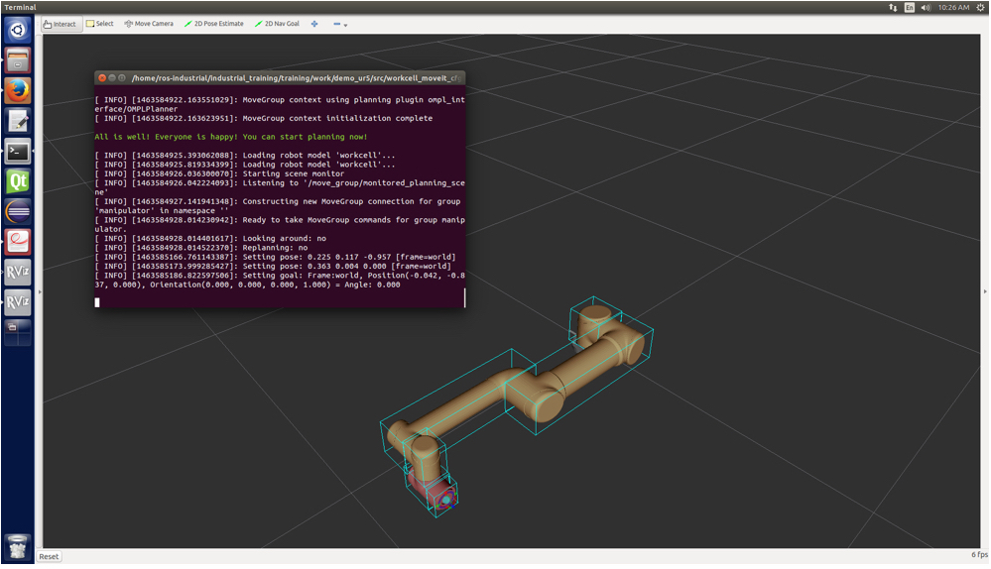This screenshot has height=569, width=991.
Task: Click the 6 fps status indicator
Action: point(979,554)
